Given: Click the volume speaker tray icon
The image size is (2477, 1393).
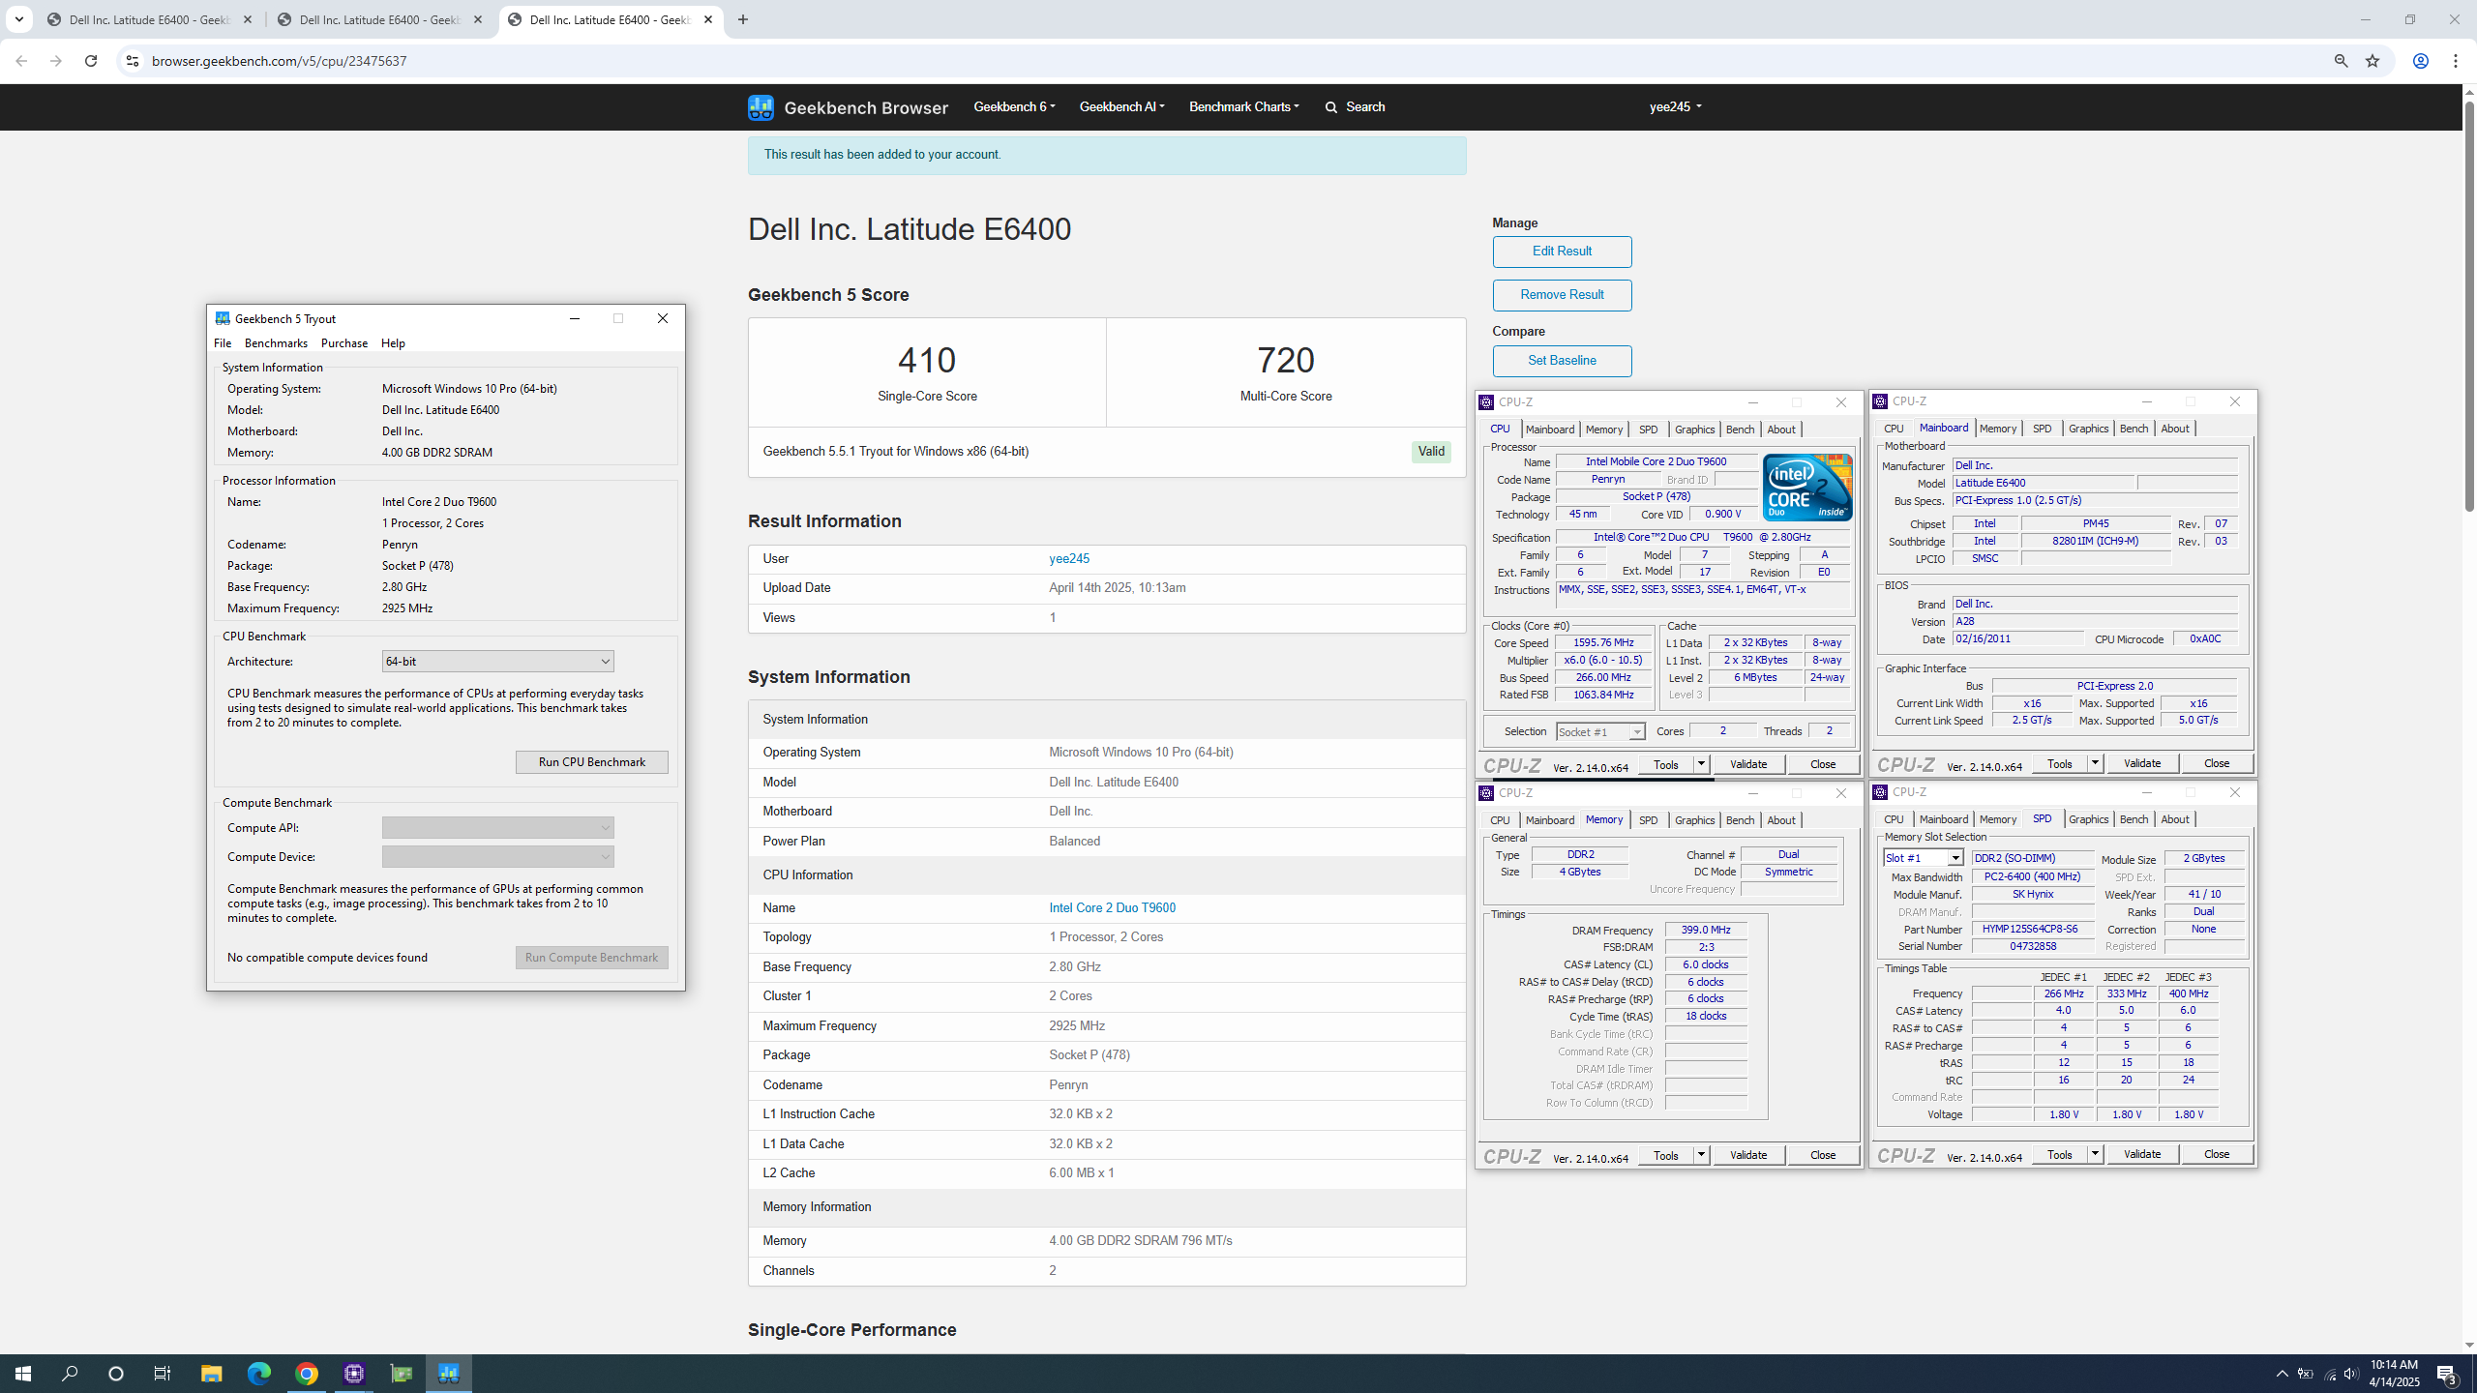Looking at the screenshot, I should pos(2351,1374).
